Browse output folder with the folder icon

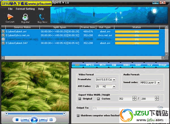click(160, 108)
